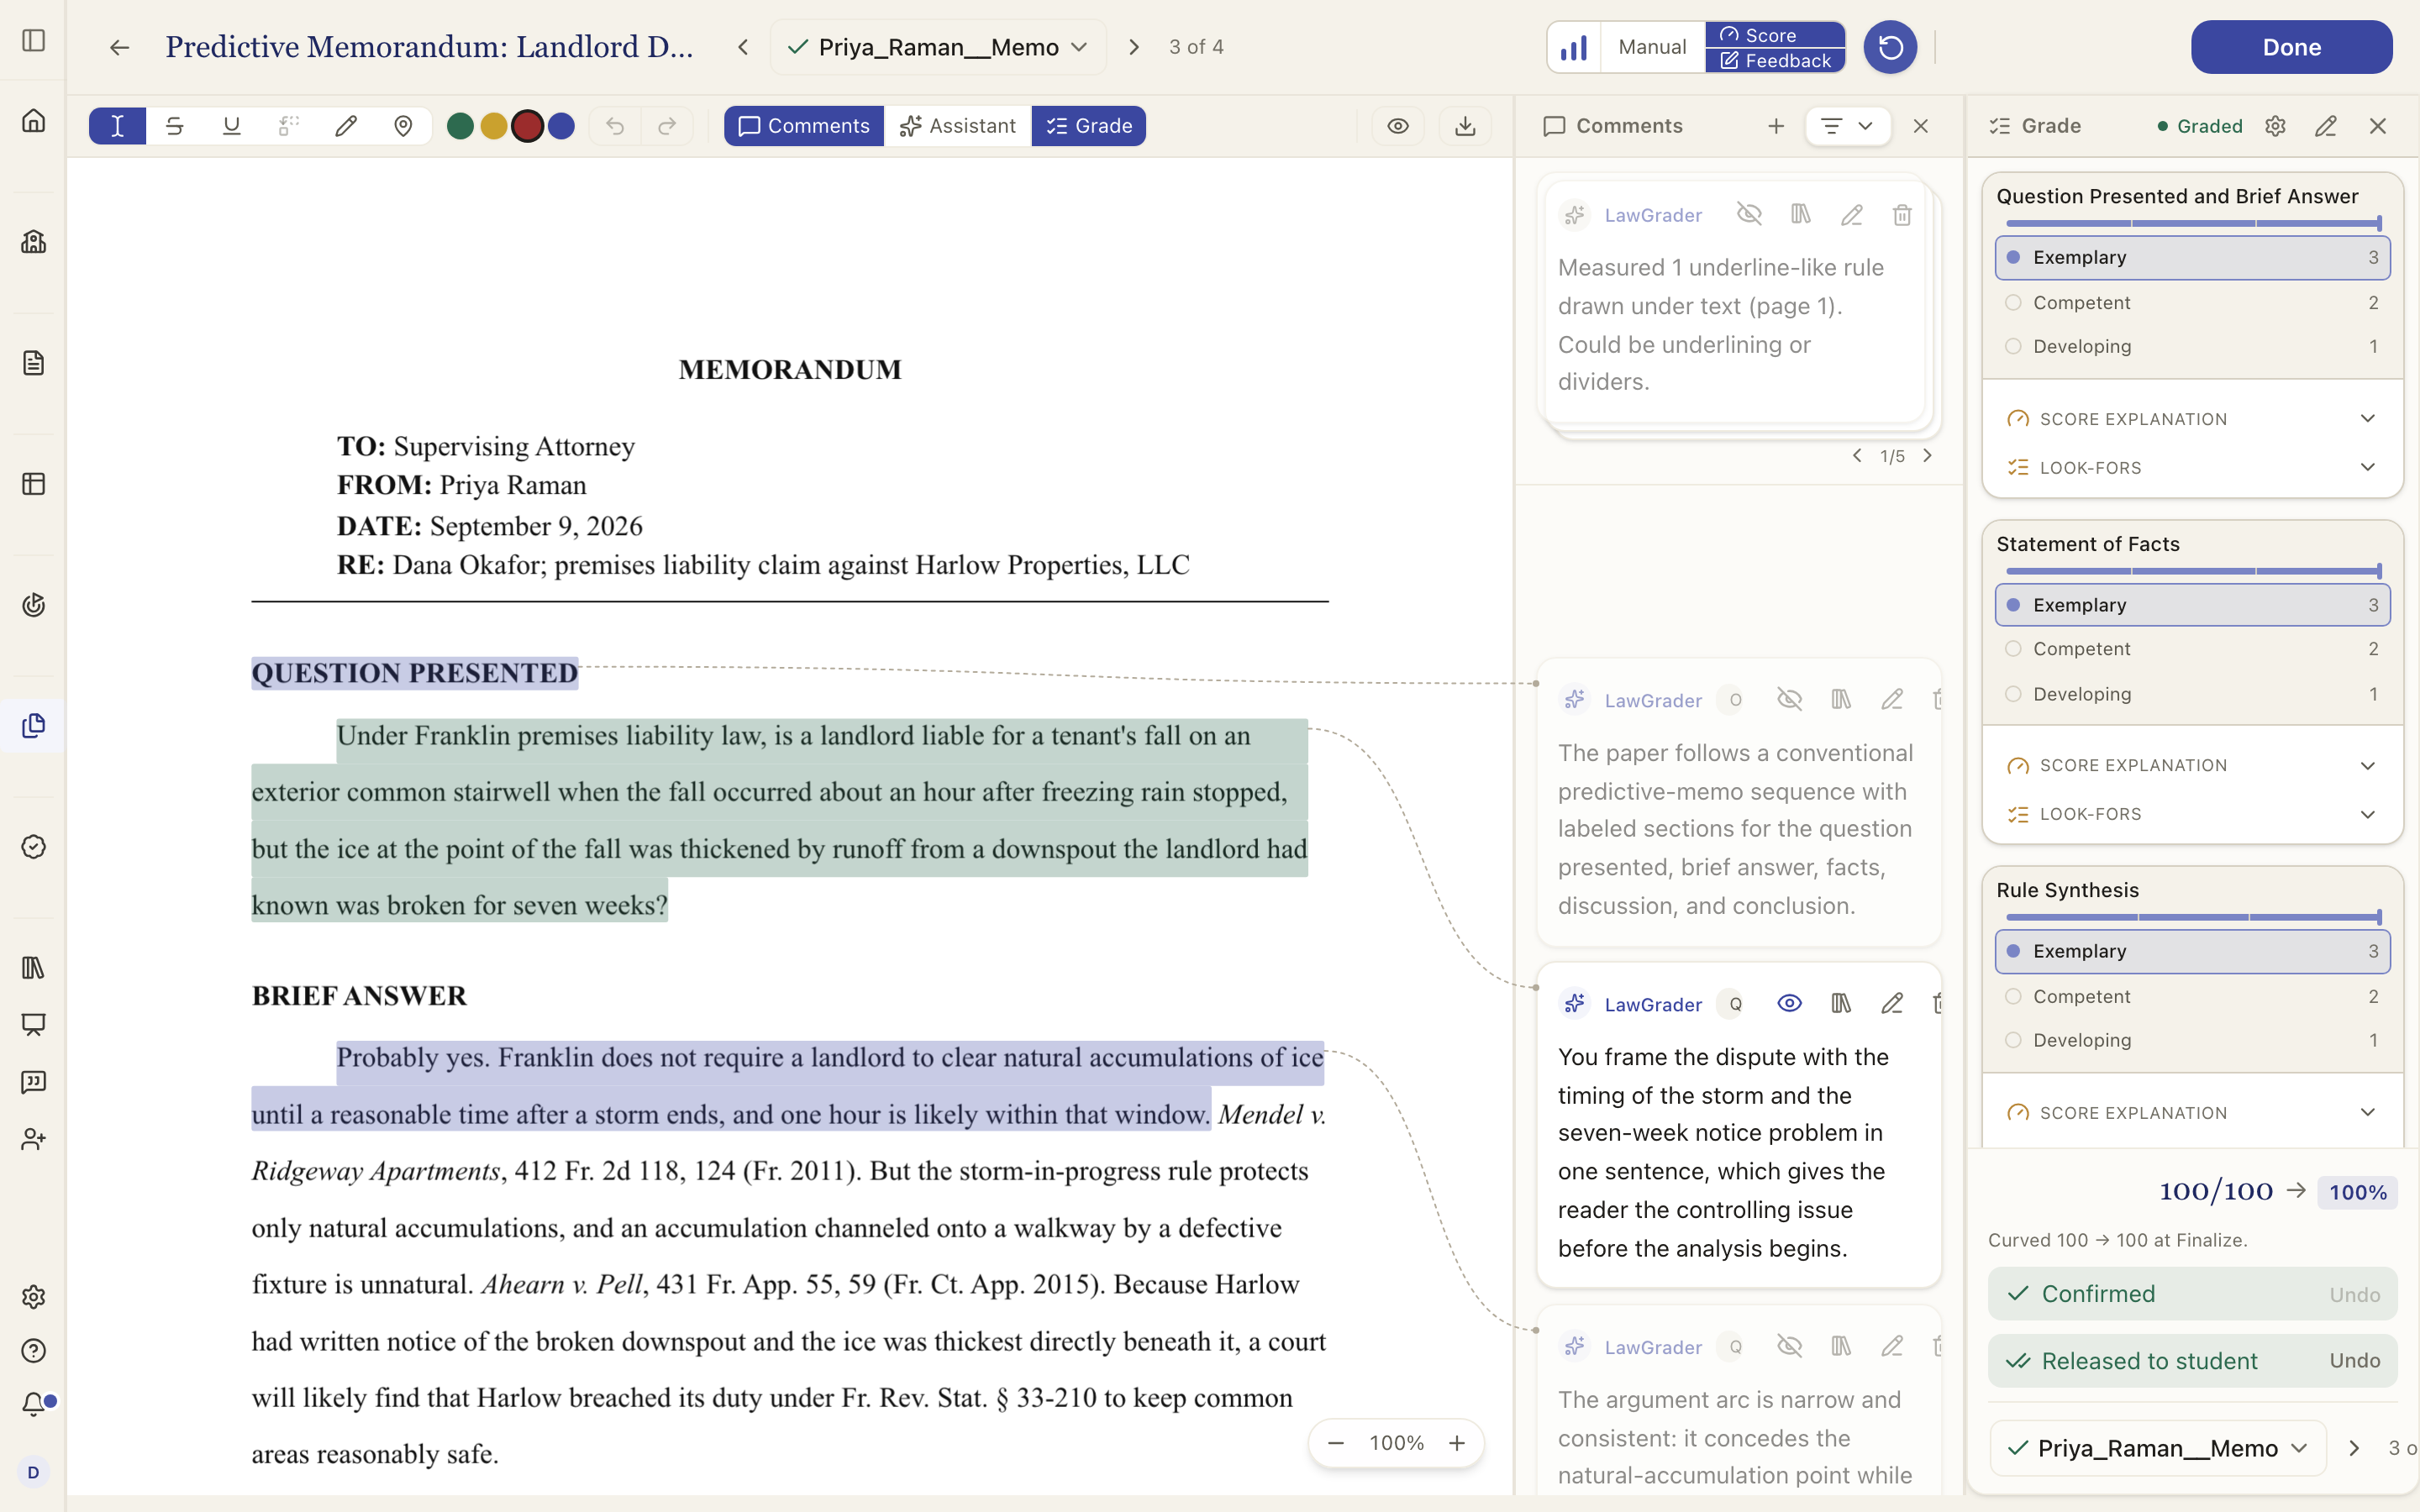Open comments filter dropdown
The height and width of the screenshot is (1512, 2420).
(x=1847, y=126)
